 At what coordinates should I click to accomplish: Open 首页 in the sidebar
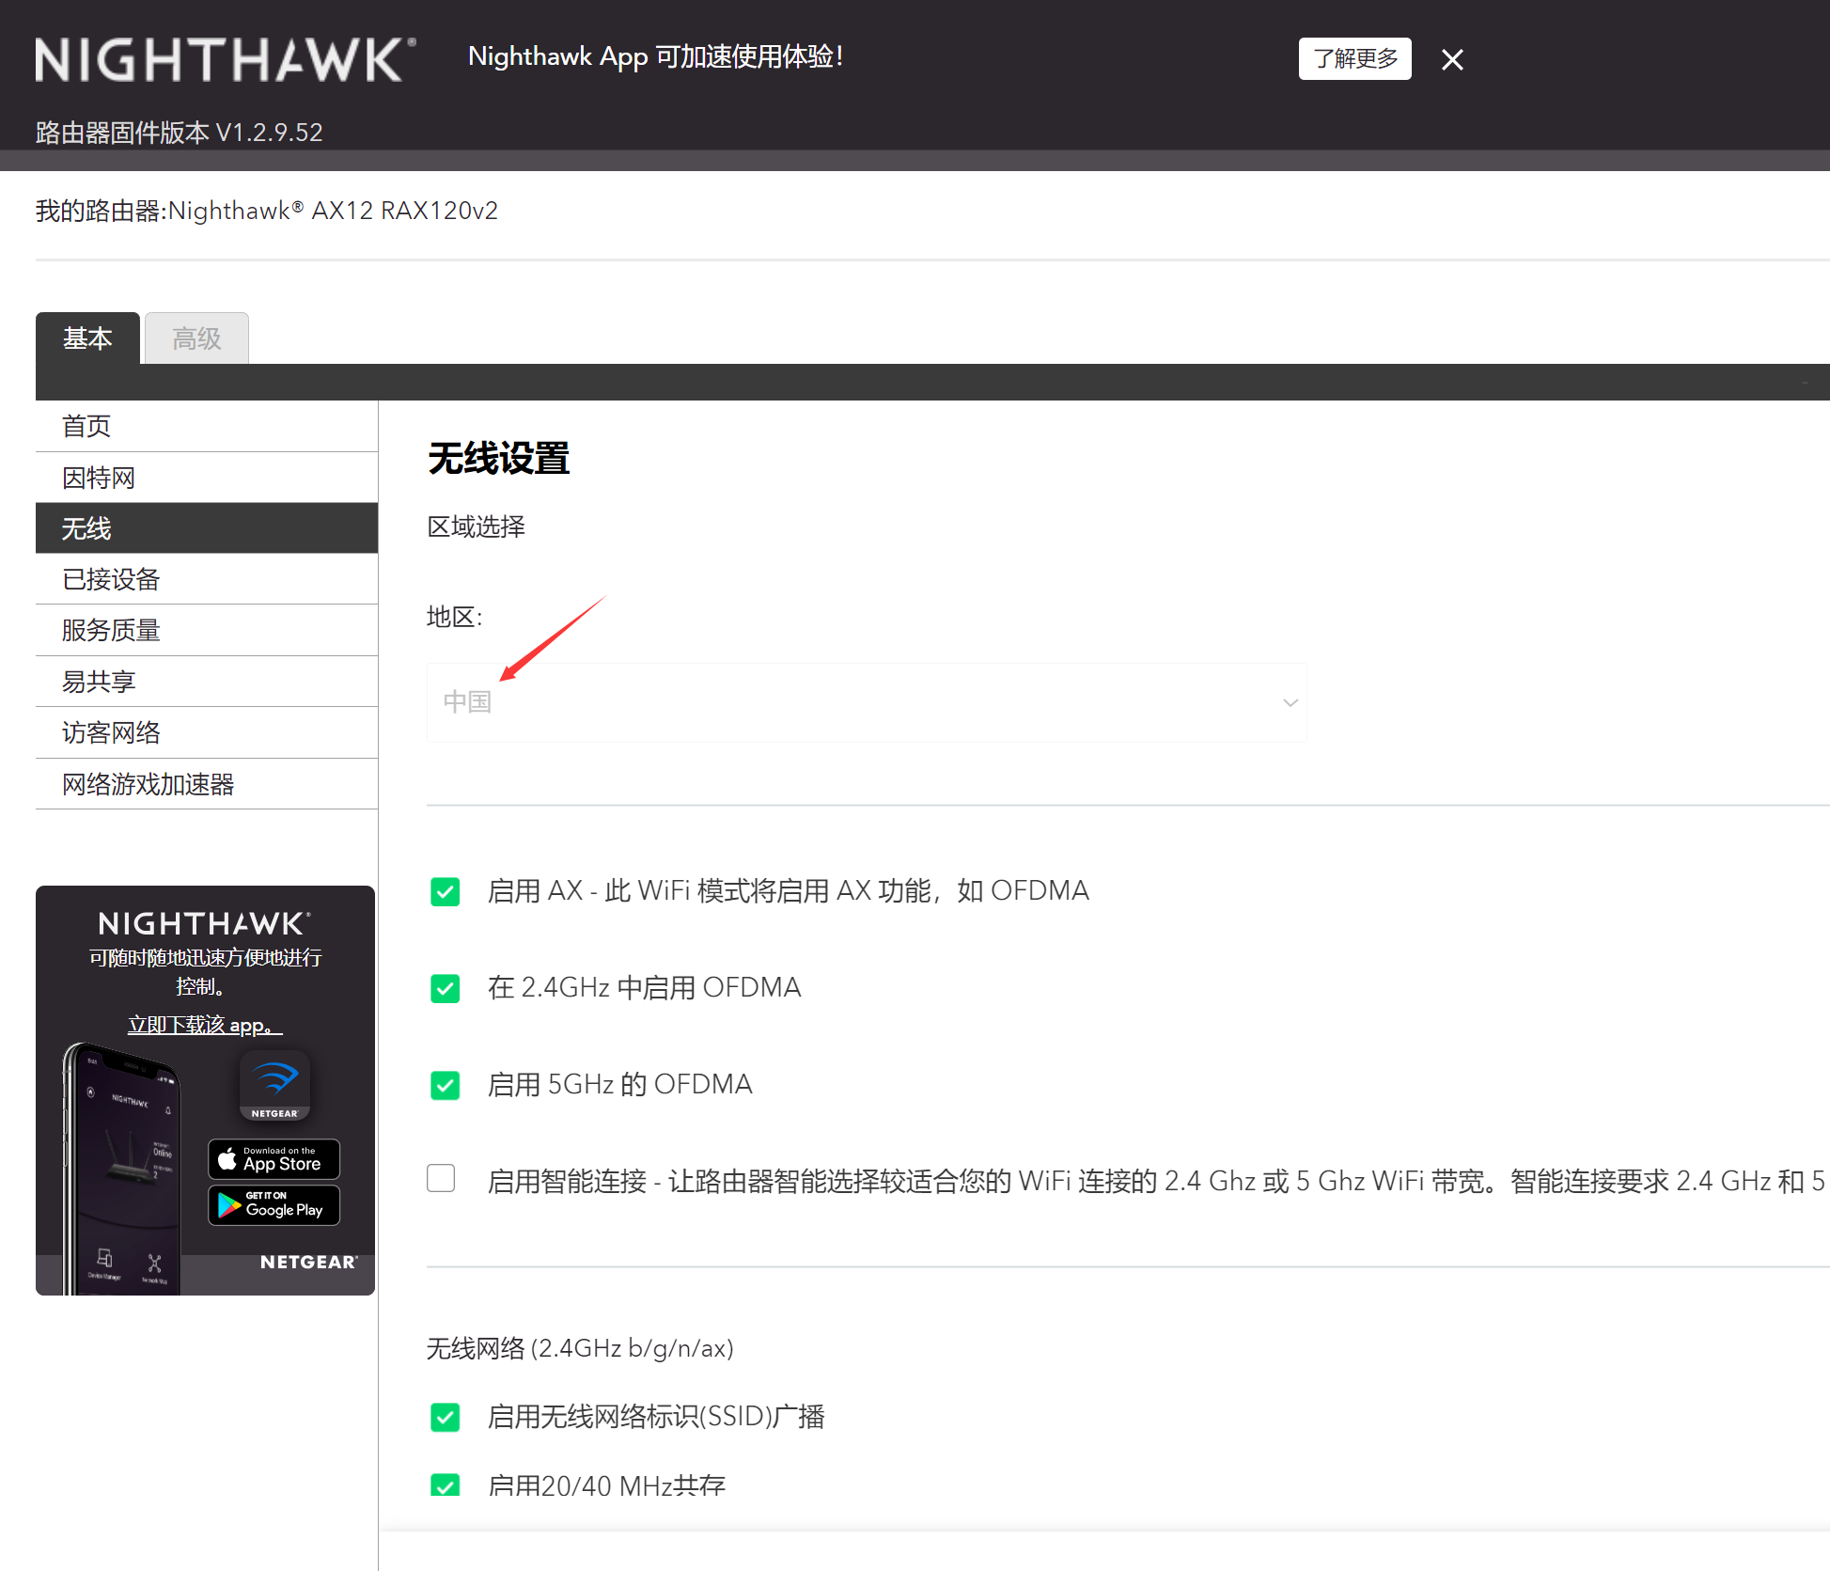(207, 426)
